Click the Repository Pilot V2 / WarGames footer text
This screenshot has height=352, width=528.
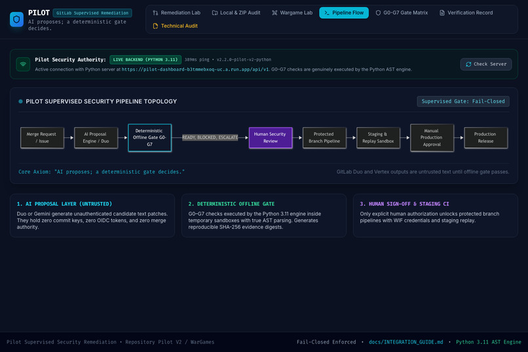tap(170, 342)
